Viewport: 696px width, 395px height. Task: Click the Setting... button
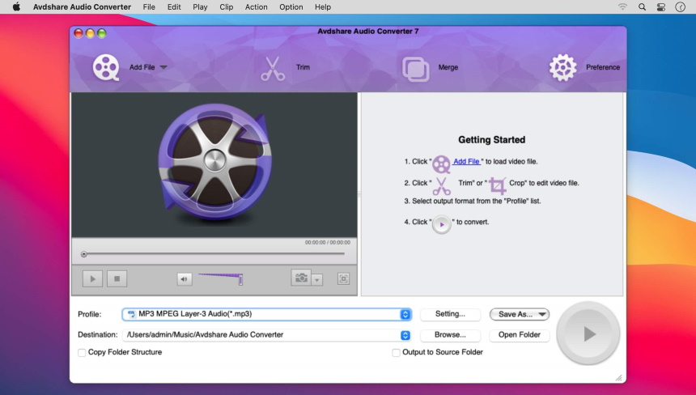coord(450,314)
